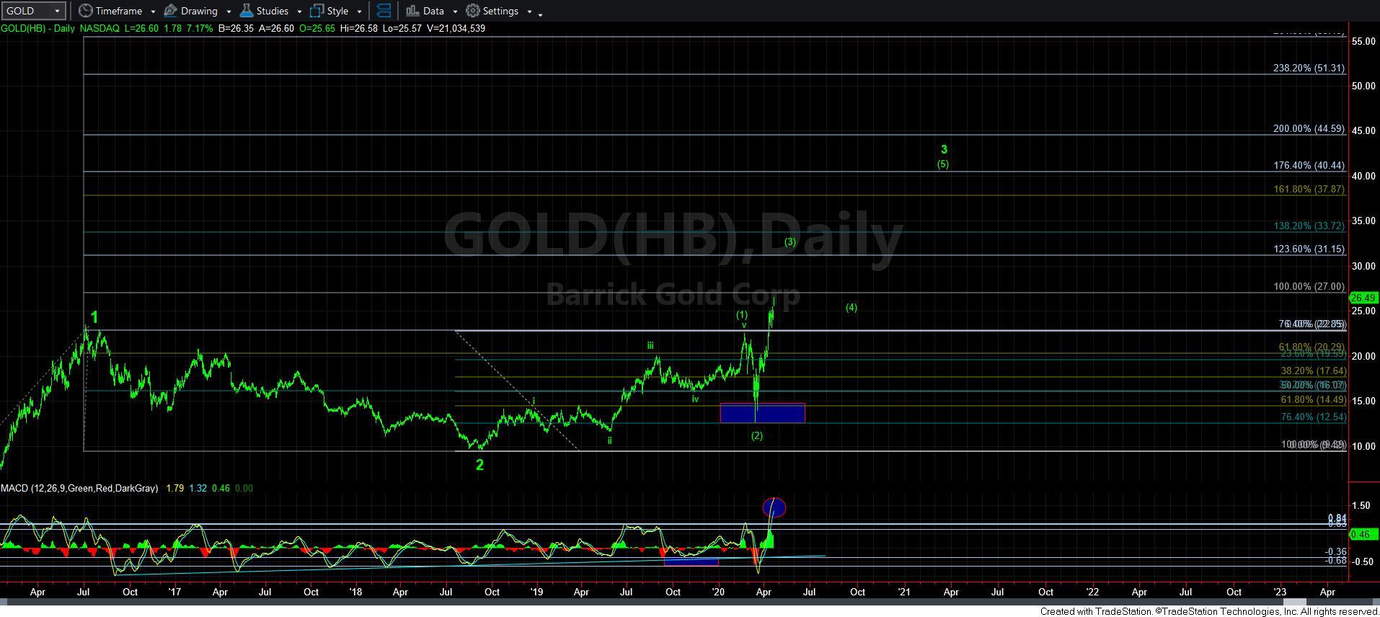Click the '138.20% (33.72)' Fibonacci label
The height and width of the screenshot is (617, 1380).
1309,226
